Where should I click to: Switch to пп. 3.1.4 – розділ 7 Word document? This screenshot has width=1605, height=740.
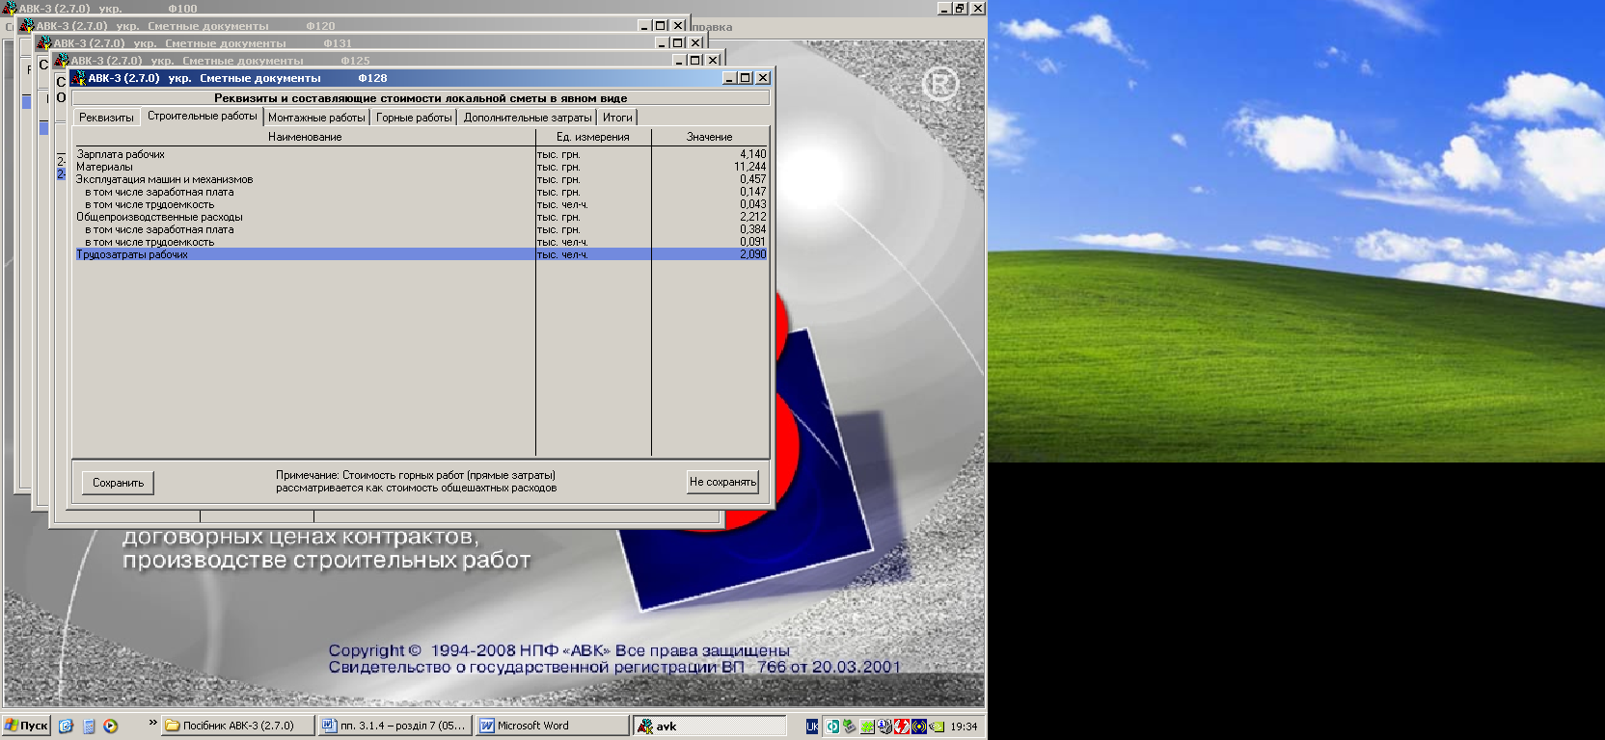tap(394, 726)
